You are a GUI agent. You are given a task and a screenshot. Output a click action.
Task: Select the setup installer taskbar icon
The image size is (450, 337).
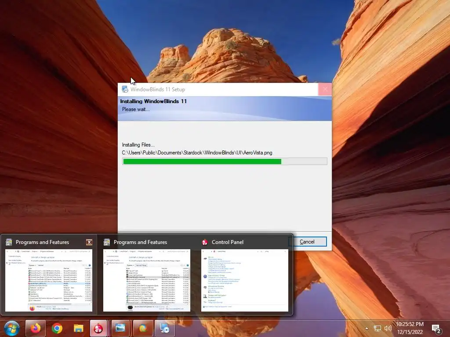[x=165, y=328]
